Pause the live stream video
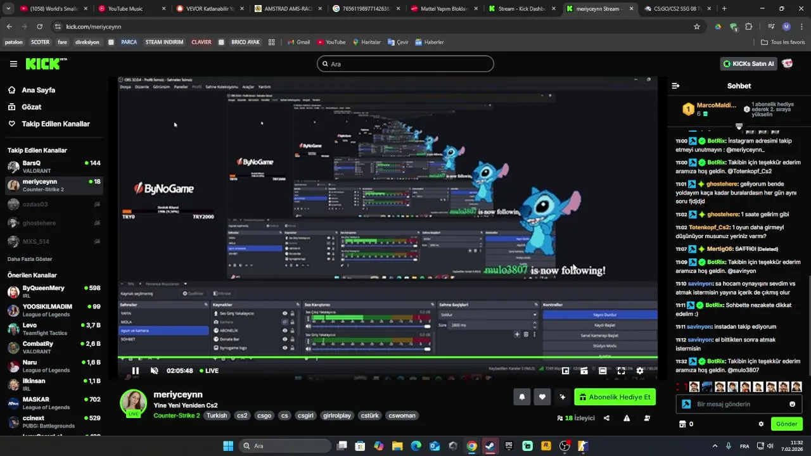 pos(135,370)
